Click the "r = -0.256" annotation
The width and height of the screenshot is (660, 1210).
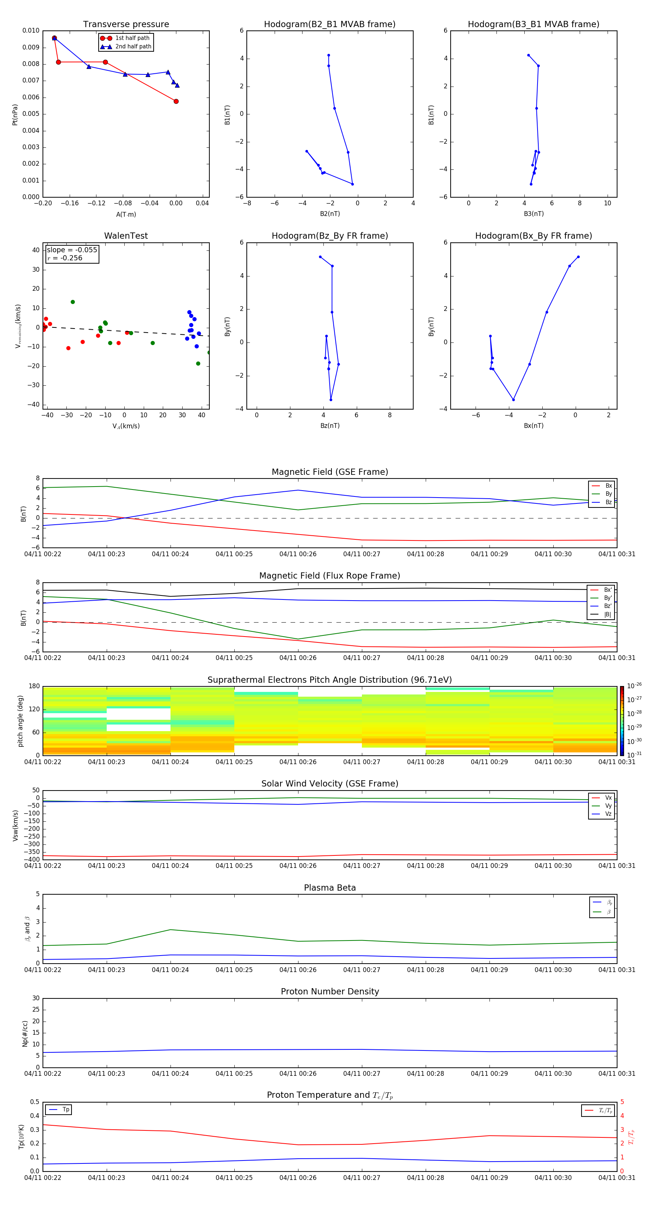tap(65, 258)
